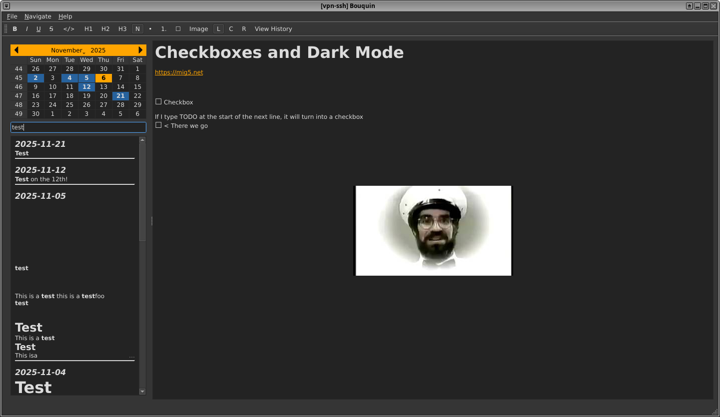Screen dimensions: 720x417
Task: Go to the previous month in the calendar
Action: click(16, 50)
